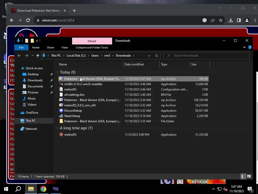Open Pictures in the navigation pane
Screen dimensions: 258x194
click(33, 92)
